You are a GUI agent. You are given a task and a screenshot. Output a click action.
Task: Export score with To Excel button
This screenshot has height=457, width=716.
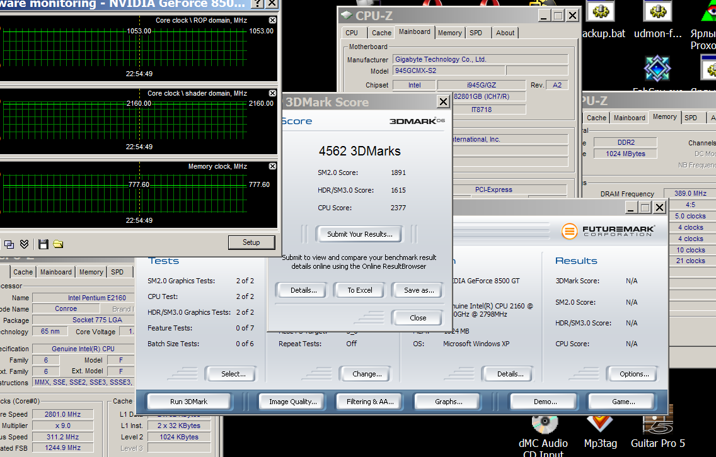click(359, 290)
